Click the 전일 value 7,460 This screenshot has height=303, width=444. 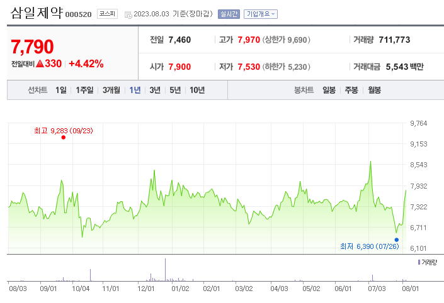point(179,40)
